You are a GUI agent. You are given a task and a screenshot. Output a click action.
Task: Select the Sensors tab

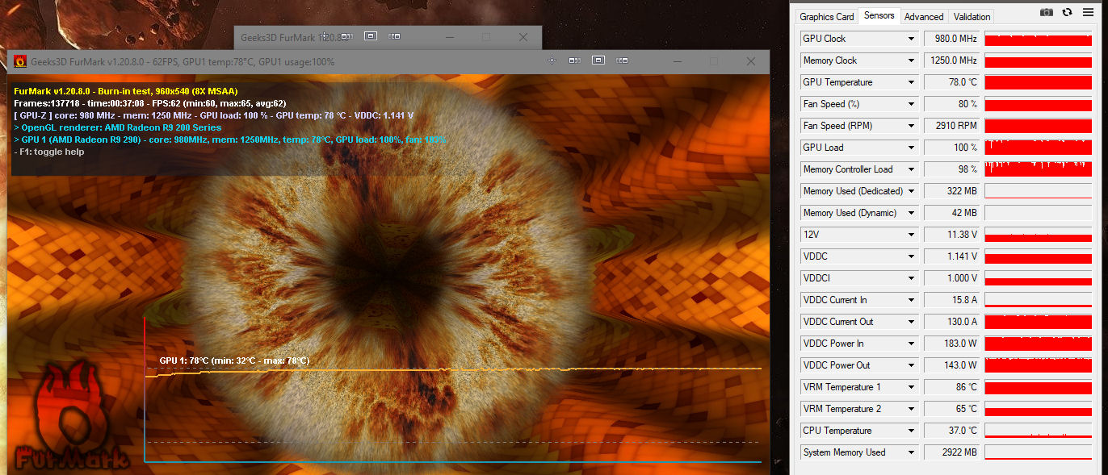pyautogui.click(x=879, y=15)
